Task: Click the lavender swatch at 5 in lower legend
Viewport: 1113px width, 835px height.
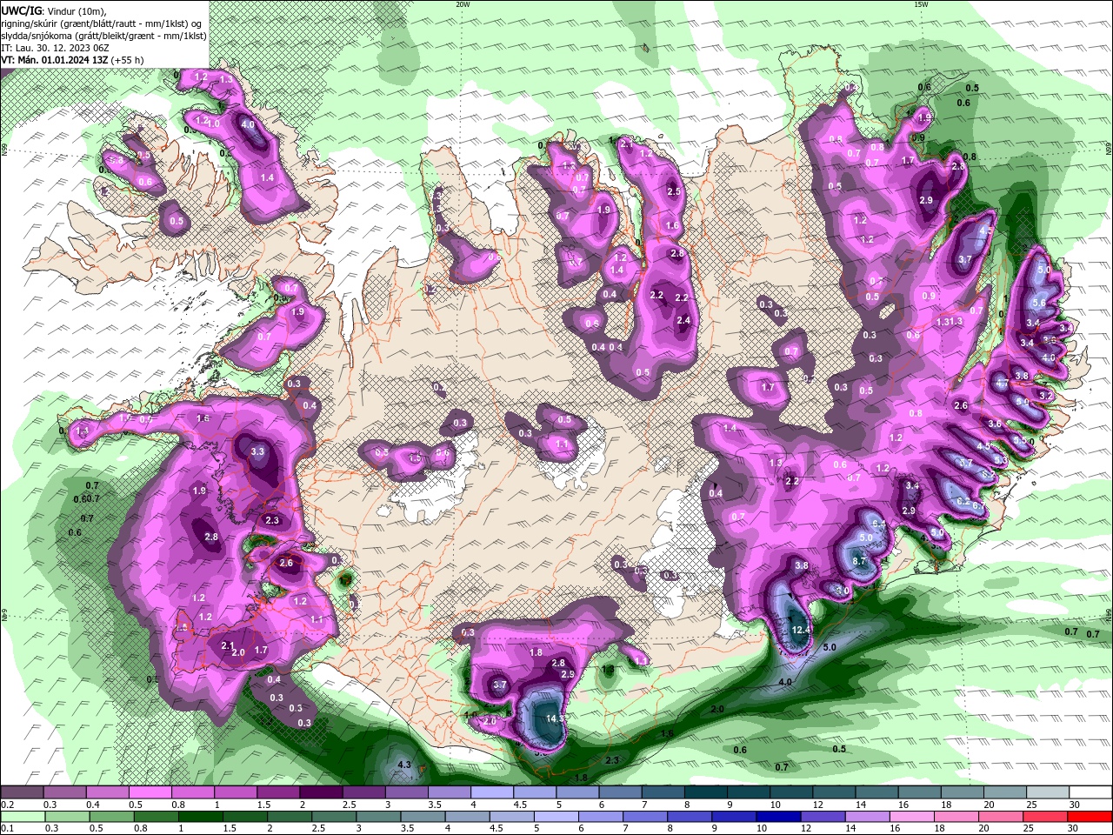Action: tap(556, 816)
